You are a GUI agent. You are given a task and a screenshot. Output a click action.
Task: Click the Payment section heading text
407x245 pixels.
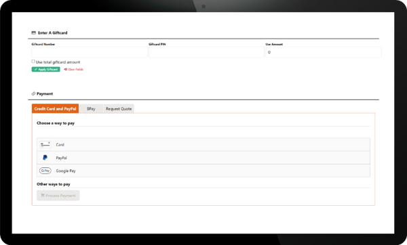(x=45, y=94)
